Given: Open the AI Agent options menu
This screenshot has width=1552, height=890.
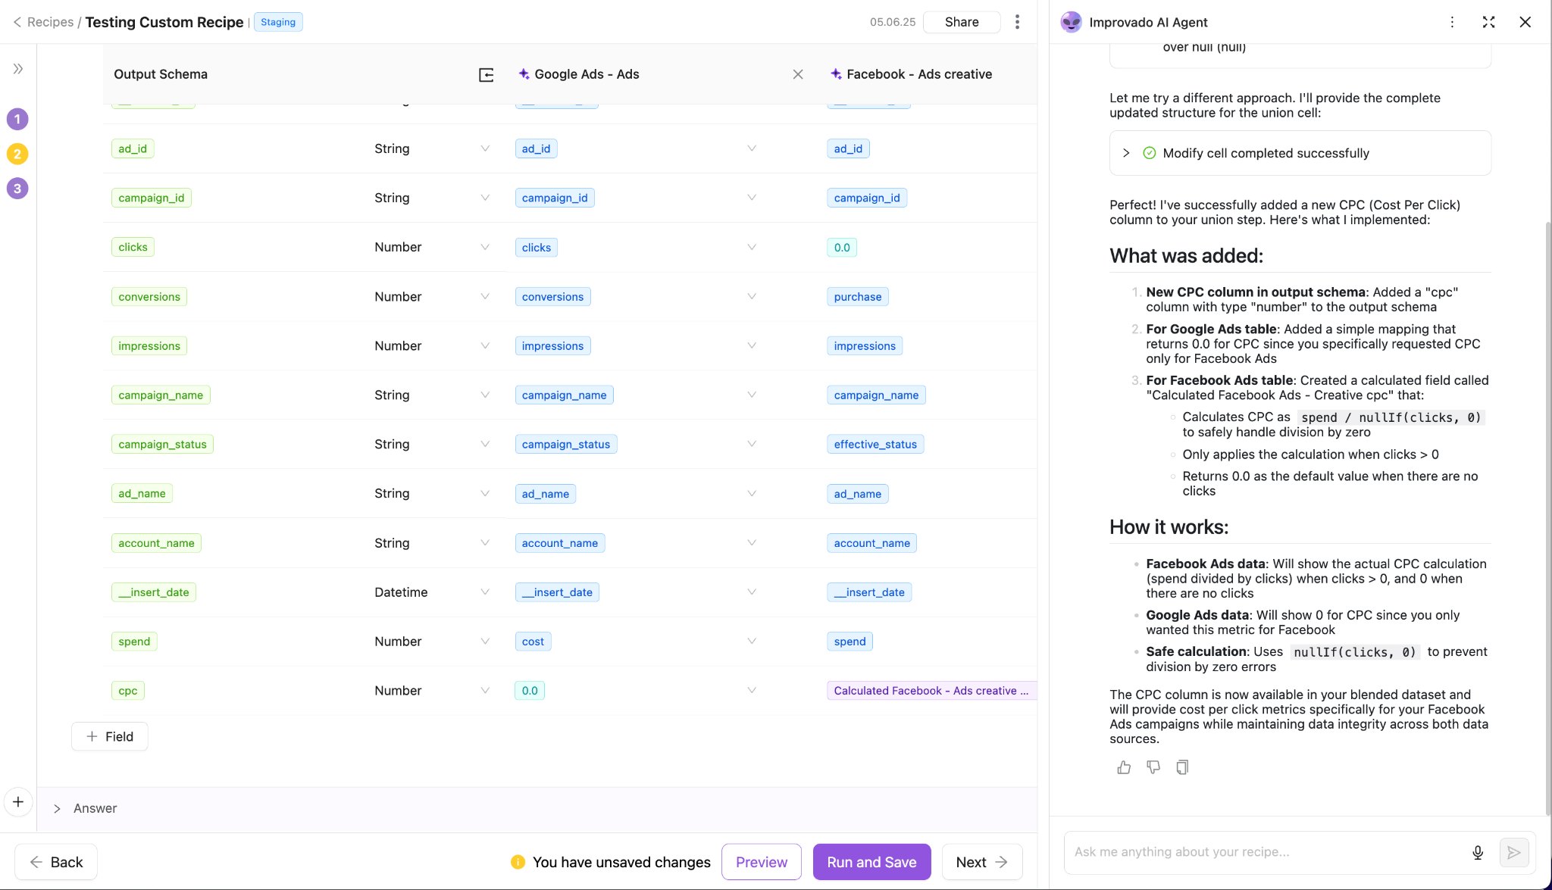Looking at the screenshot, I should (x=1453, y=22).
